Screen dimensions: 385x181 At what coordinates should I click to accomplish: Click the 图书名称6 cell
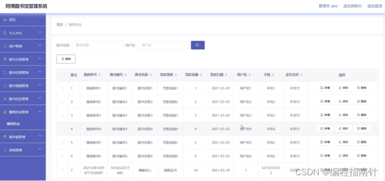tap(145, 156)
